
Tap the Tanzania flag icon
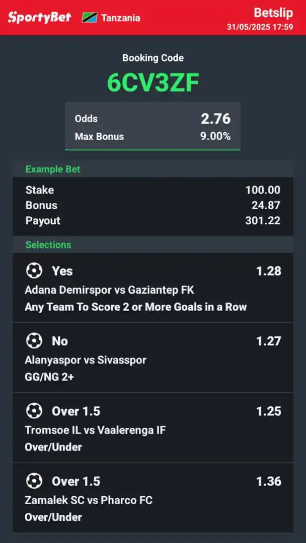(x=90, y=18)
